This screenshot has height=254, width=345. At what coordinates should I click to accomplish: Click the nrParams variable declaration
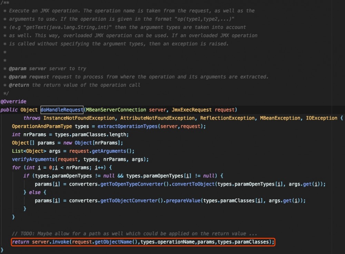(34, 134)
